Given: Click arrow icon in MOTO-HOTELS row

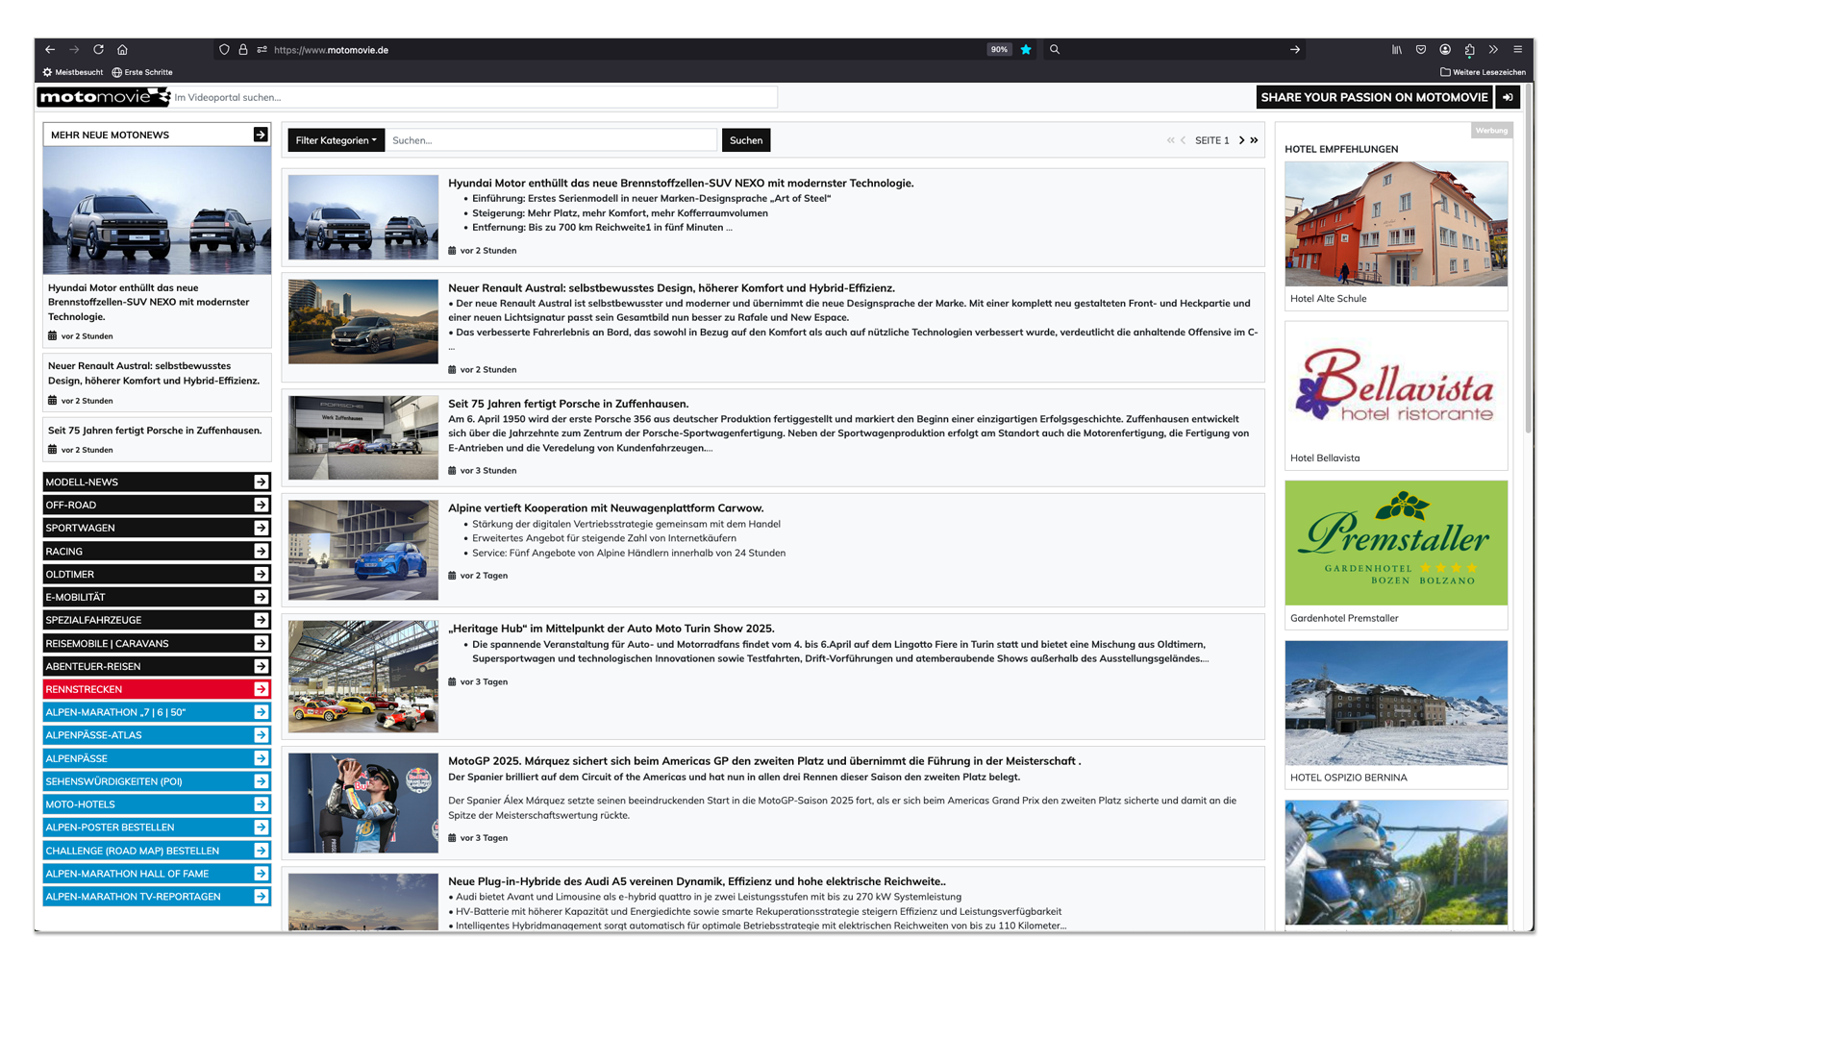Looking at the screenshot, I should coord(261,804).
